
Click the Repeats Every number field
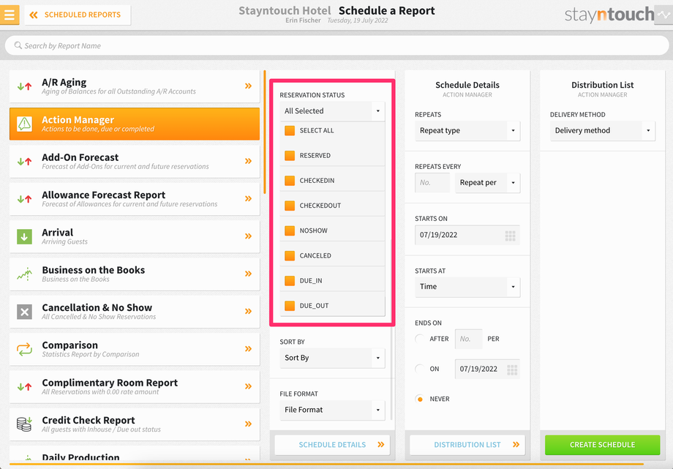click(432, 182)
